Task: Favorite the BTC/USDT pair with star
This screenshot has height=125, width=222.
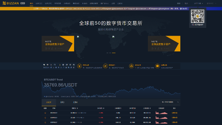Action: (45, 113)
